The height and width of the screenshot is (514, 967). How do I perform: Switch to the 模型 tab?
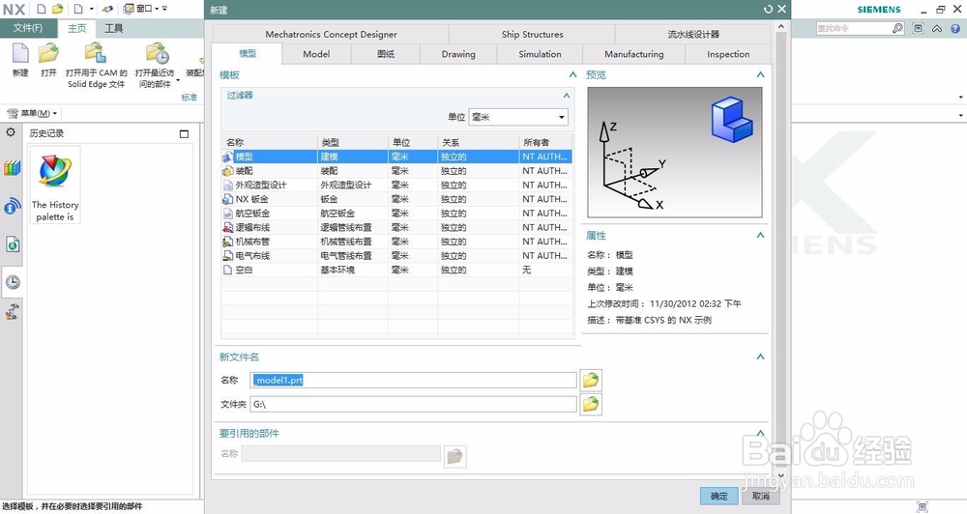[x=248, y=53]
